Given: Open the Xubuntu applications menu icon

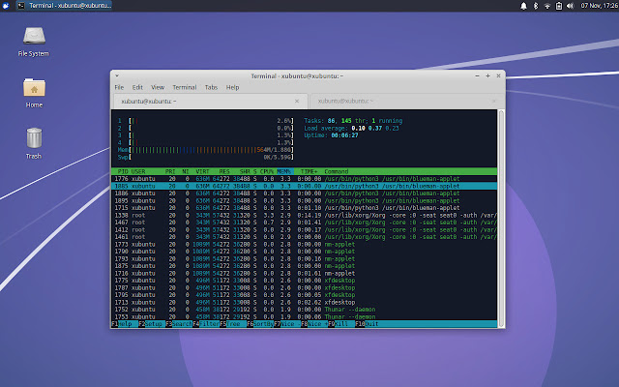Looking at the screenshot, I should click(x=6, y=6).
